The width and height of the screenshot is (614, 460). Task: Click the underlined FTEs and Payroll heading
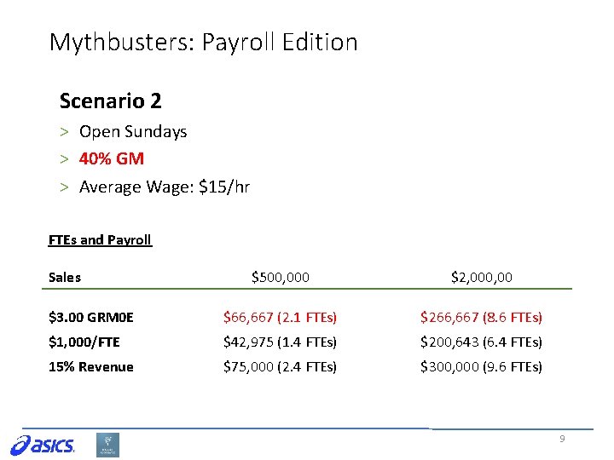[x=101, y=239]
